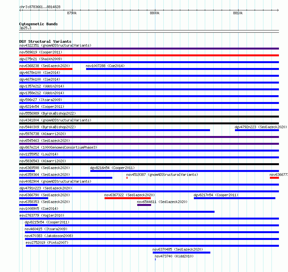This screenshot has width=288, height=272.
Task: Click dgv1358e212 (Uddin2014) label
Action: click(42, 93)
